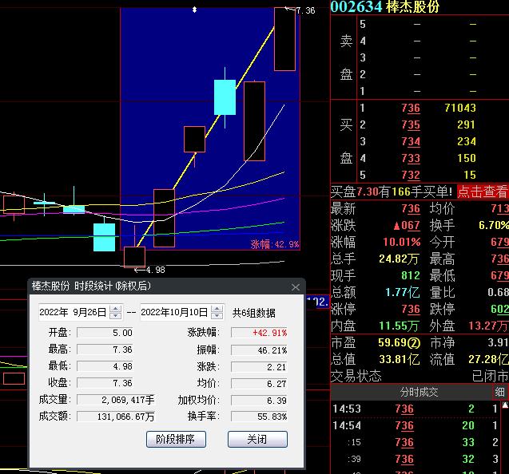This screenshot has height=474, width=509.
Task: Click the 点击查看 red link
Action: click(482, 192)
